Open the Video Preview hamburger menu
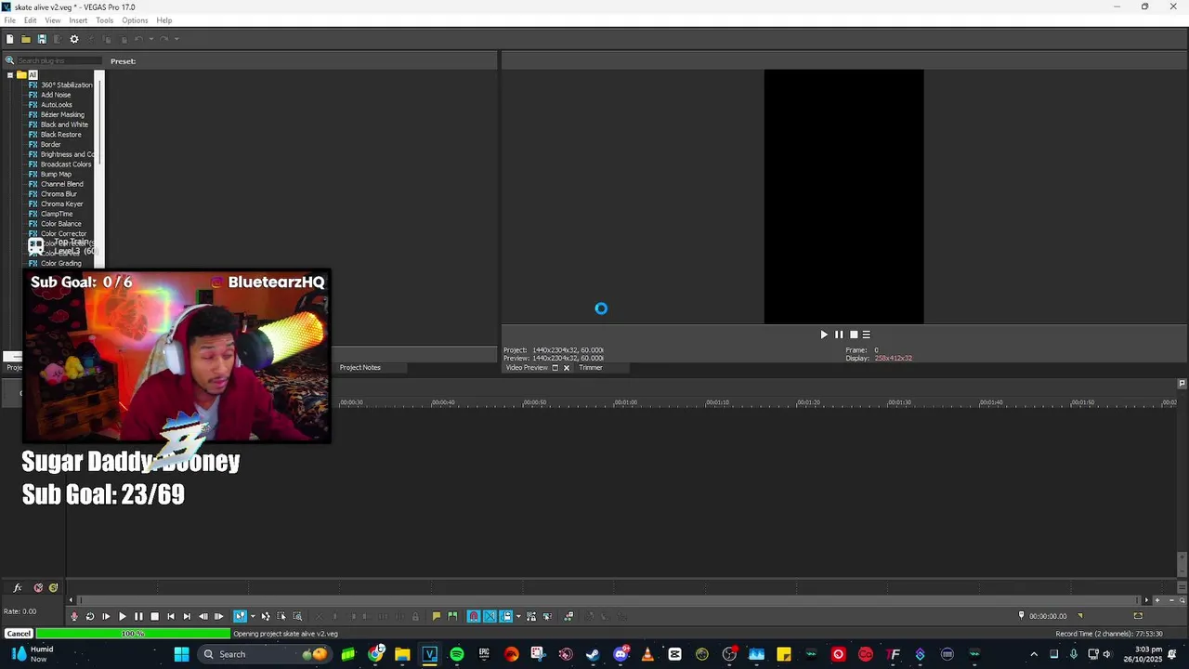The width and height of the screenshot is (1189, 669). tap(866, 334)
